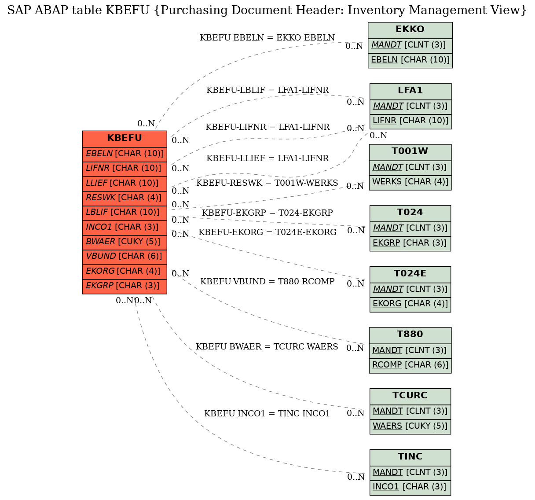Select the EKGRP [CHAR (3)] field in KBEFU
This screenshot has height=500, width=535.
(x=125, y=286)
